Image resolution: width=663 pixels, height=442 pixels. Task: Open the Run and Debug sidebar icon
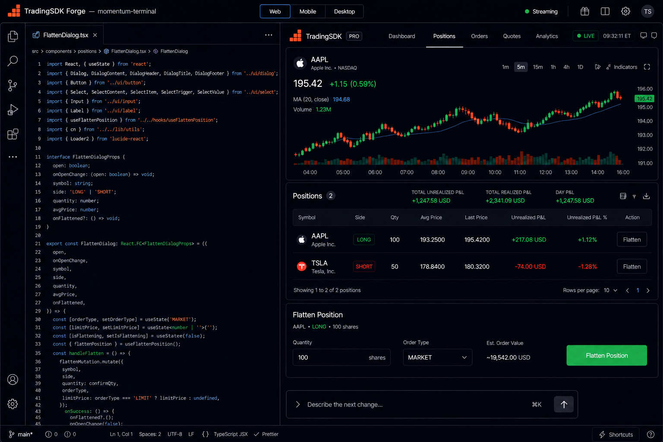click(13, 110)
